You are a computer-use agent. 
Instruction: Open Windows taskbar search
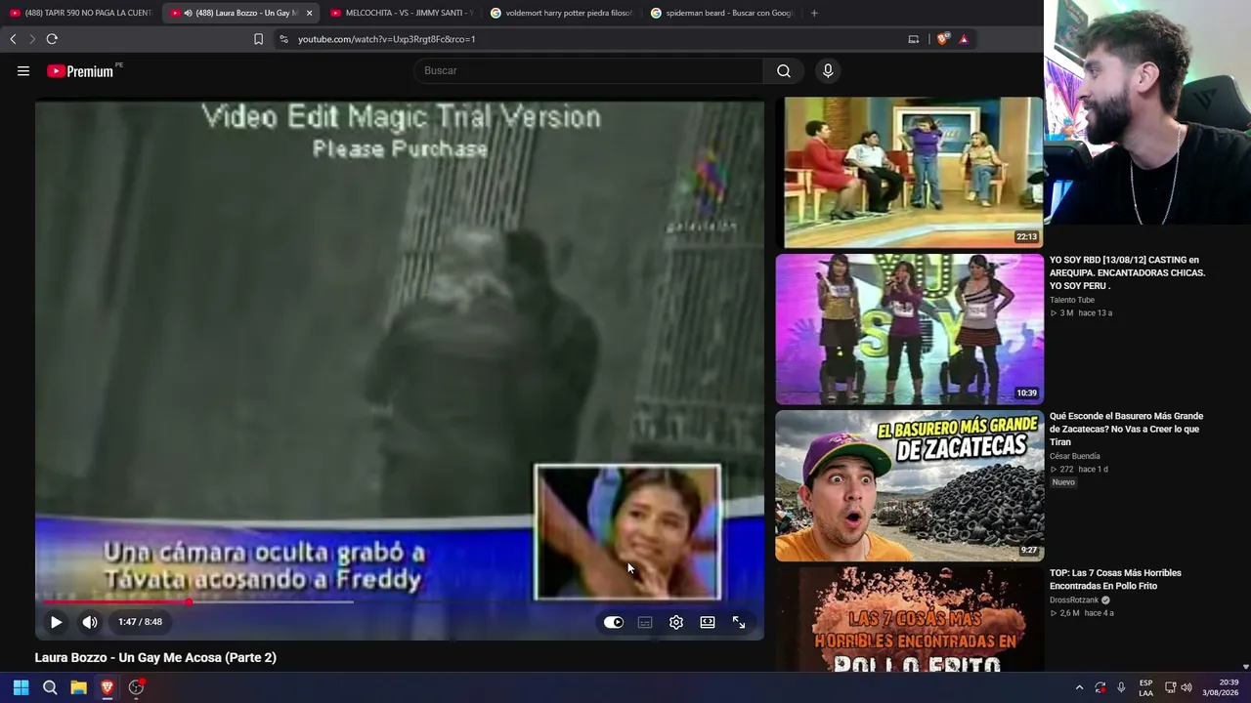point(50,687)
